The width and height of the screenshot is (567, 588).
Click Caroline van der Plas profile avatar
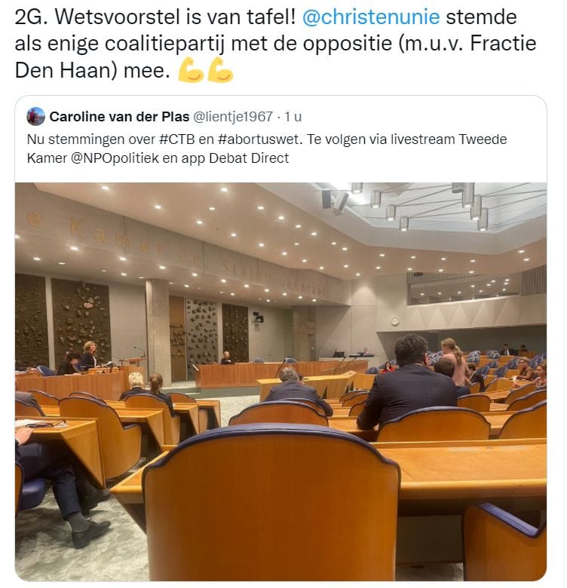[35, 117]
